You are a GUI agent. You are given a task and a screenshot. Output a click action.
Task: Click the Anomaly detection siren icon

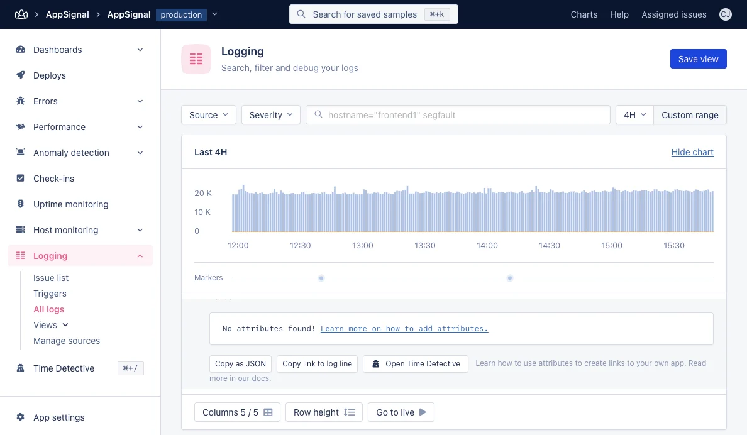pos(21,153)
